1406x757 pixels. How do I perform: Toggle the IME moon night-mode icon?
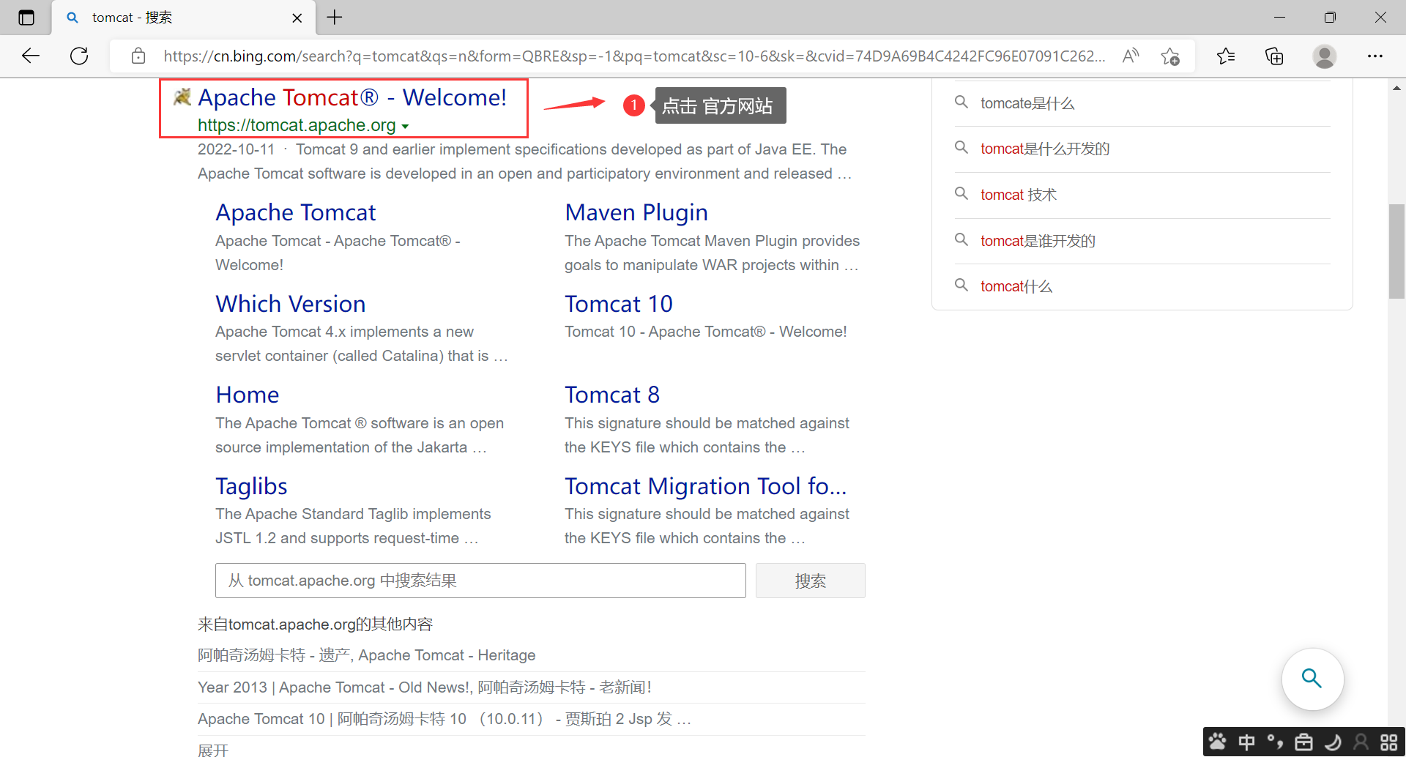coord(1333,742)
